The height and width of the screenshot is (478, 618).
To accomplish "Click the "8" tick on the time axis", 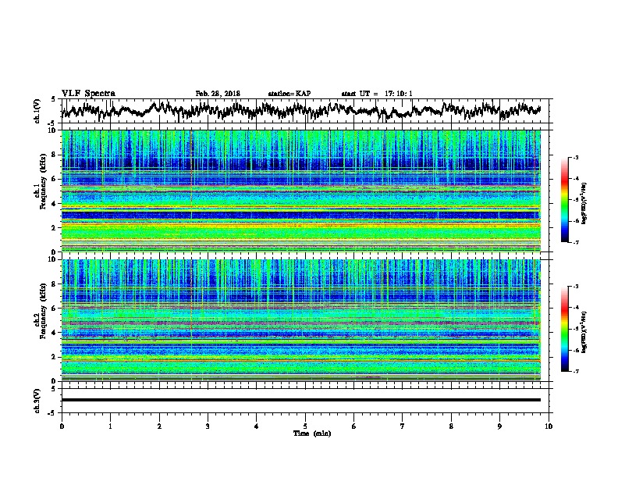I will pos(451,426).
